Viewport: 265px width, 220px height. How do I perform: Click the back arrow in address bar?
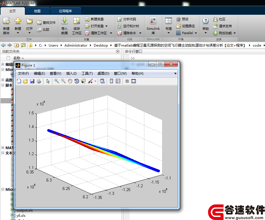(3, 45)
